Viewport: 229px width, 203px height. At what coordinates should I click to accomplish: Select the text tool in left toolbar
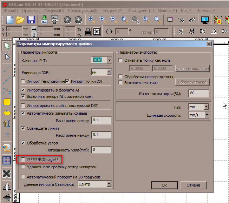click(x=6, y=123)
